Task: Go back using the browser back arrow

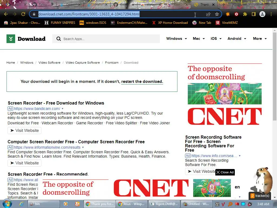Action: [6, 14]
